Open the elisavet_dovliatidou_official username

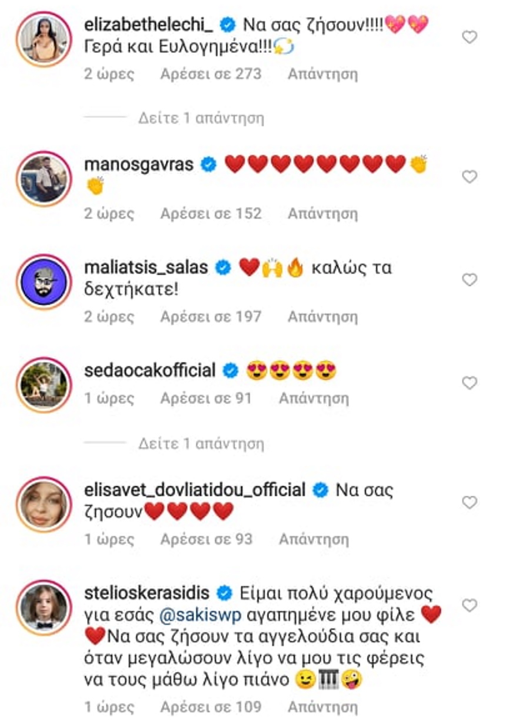tap(195, 490)
